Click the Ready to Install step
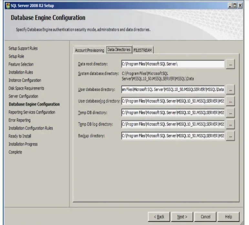 pos(20,136)
